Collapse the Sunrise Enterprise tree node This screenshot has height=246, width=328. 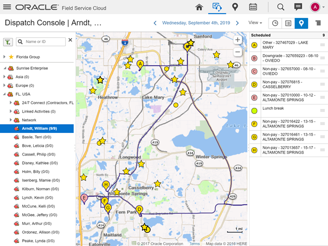click(5, 68)
